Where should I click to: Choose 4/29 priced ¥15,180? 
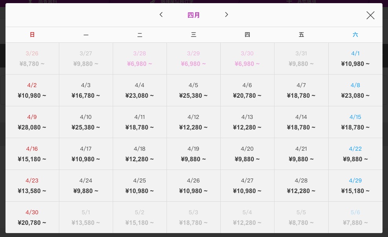355,186
